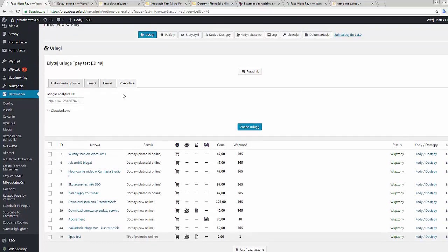Open the Skuteczne techniki SEO service
This screenshot has width=448, height=252.
(x=84, y=184)
